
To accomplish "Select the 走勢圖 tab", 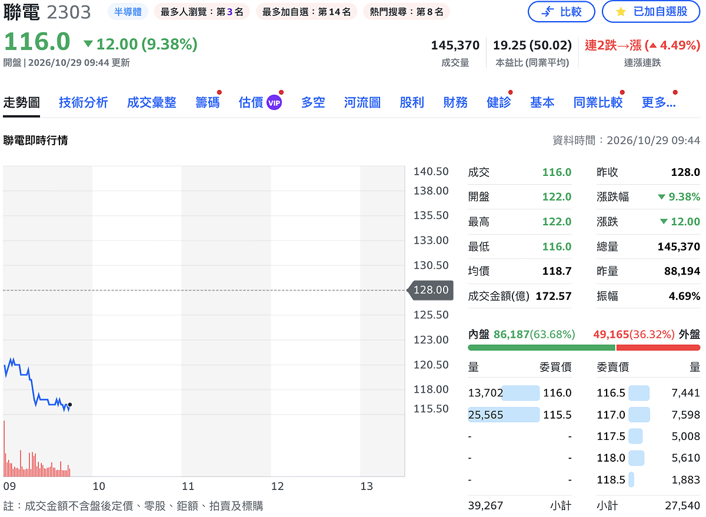I will coord(22,102).
